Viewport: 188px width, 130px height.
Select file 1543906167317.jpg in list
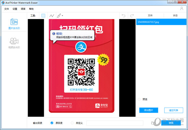click(161, 22)
